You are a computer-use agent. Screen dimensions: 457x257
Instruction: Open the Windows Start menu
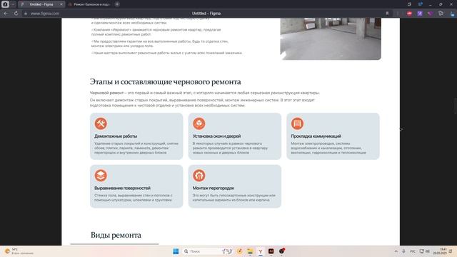point(176,251)
